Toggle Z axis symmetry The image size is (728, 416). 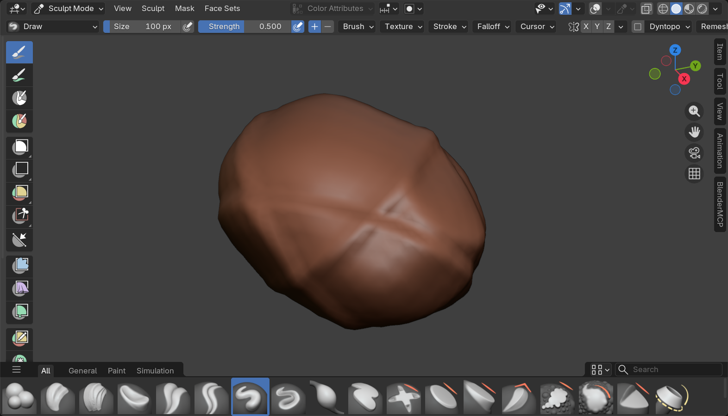(x=609, y=27)
